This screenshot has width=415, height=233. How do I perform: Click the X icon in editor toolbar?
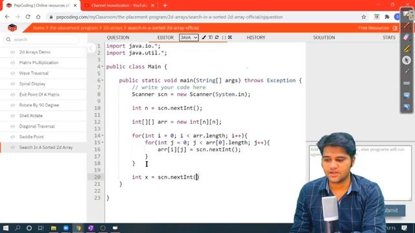230,38
